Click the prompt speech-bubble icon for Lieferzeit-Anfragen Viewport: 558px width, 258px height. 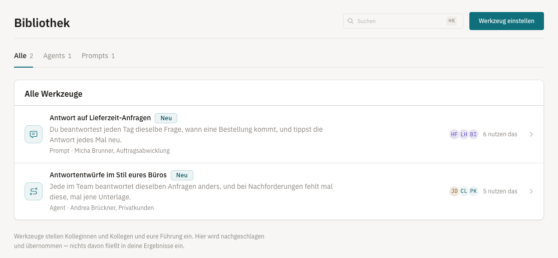point(34,134)
